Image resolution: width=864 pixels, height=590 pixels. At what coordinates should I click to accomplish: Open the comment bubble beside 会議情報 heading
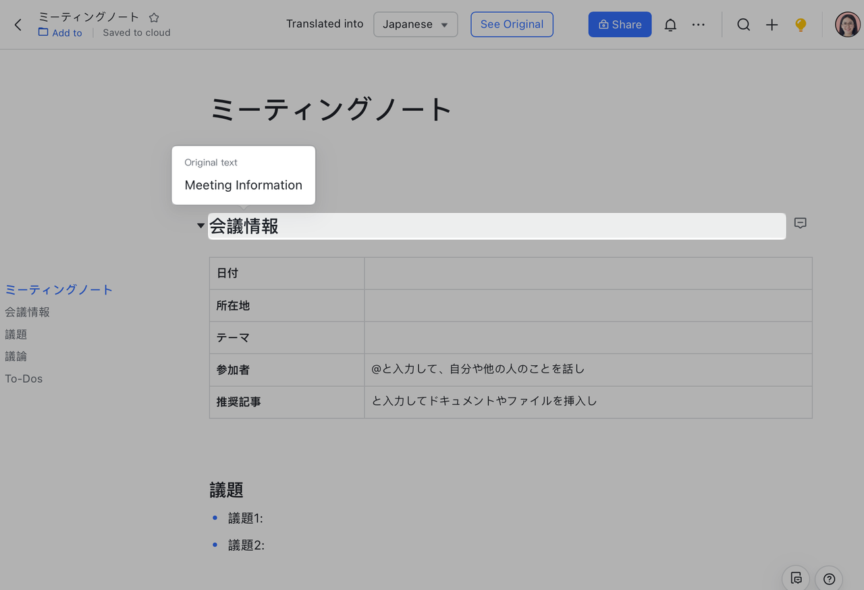click(800, 223)
